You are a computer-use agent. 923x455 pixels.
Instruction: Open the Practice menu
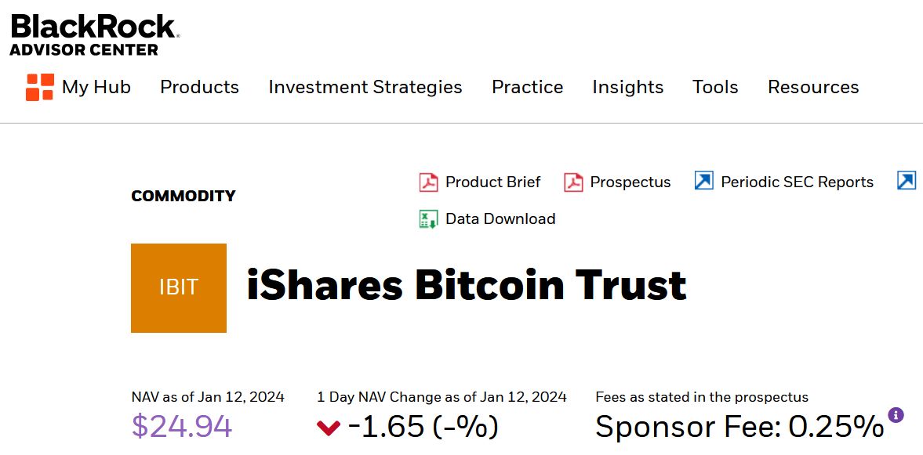pyautogui.click(x=527, y=87)
